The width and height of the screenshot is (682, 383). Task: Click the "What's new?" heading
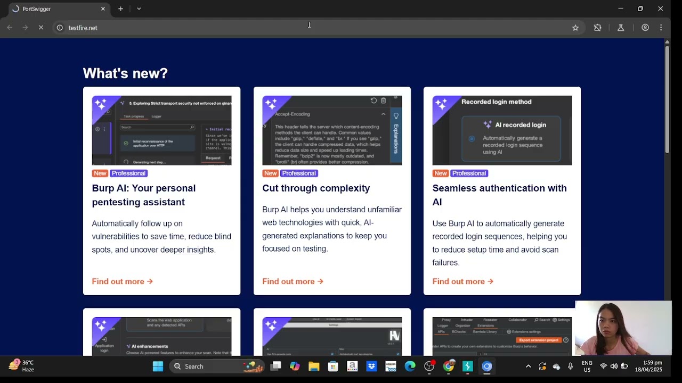pyautogui.click(x=125, y=73)
